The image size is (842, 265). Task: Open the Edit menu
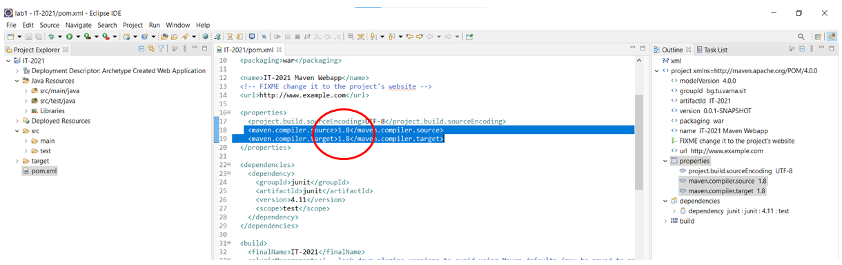click(x=28, y=25)
